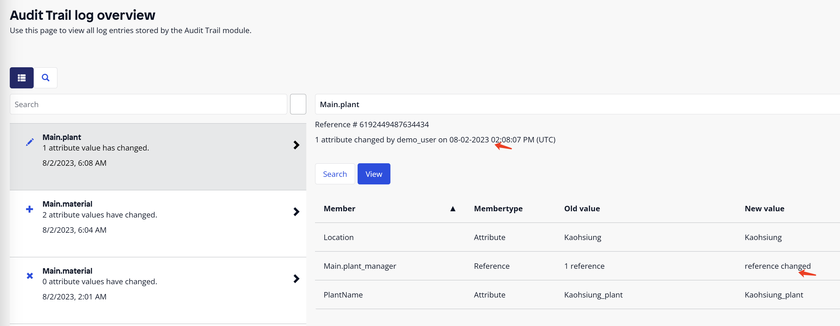The width and height of the screenshot is (840, 326).
Task: Click the 'reference changed' new value cell
Action: 777,266
